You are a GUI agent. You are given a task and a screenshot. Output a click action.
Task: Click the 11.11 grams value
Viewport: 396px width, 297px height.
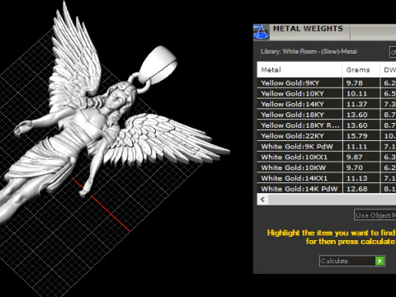pos(356,147)
